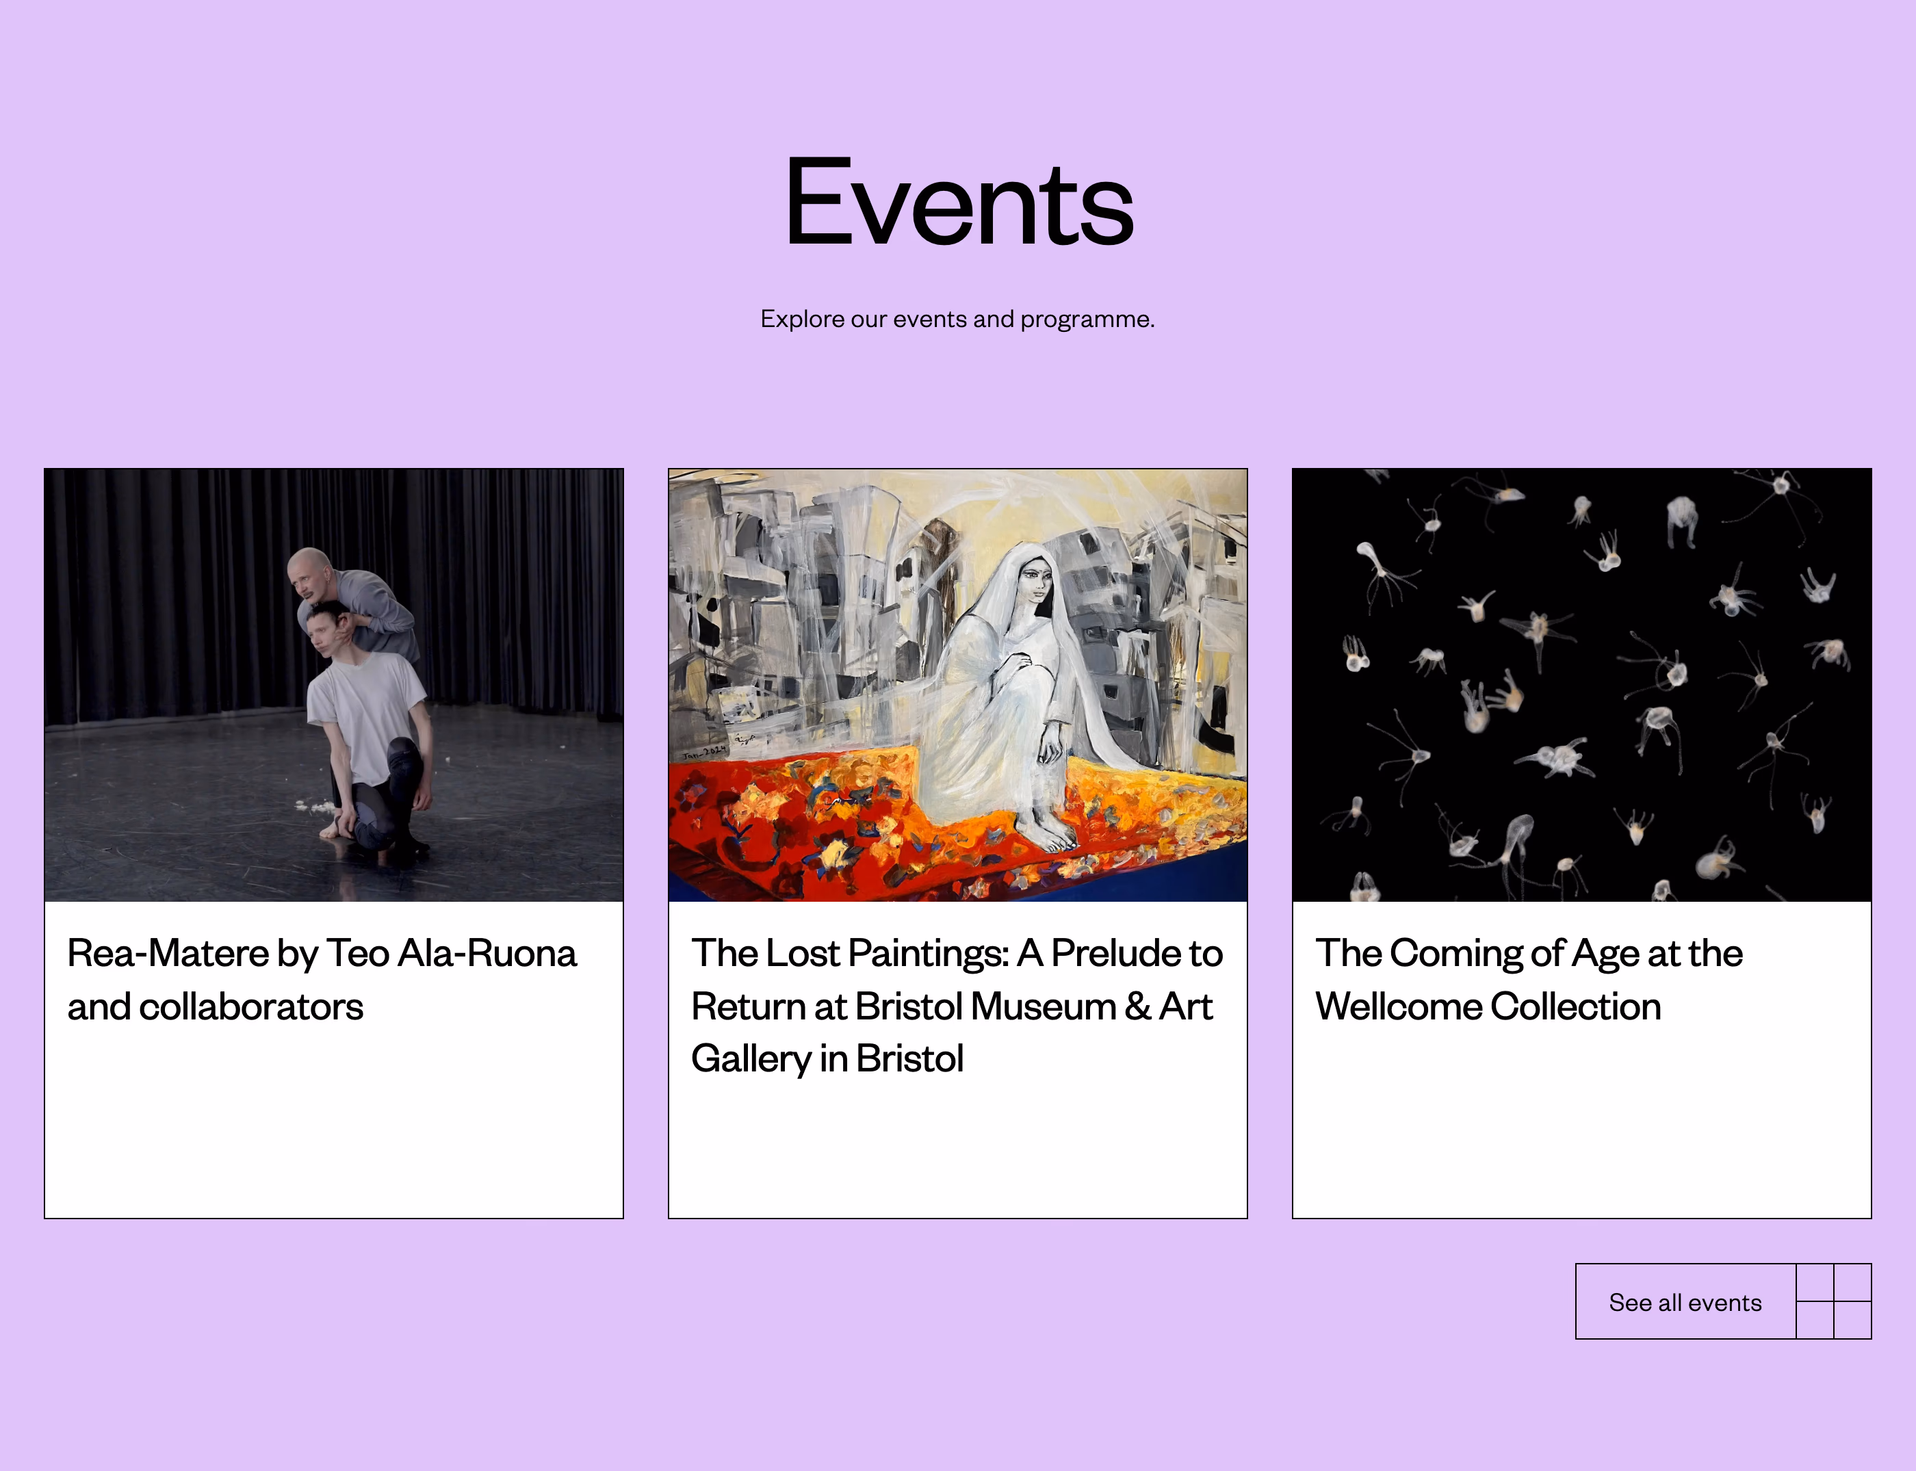Open "Rea-Matere by Teo Ala-Ruona and collaborators" title

click(x=322, y=979)
